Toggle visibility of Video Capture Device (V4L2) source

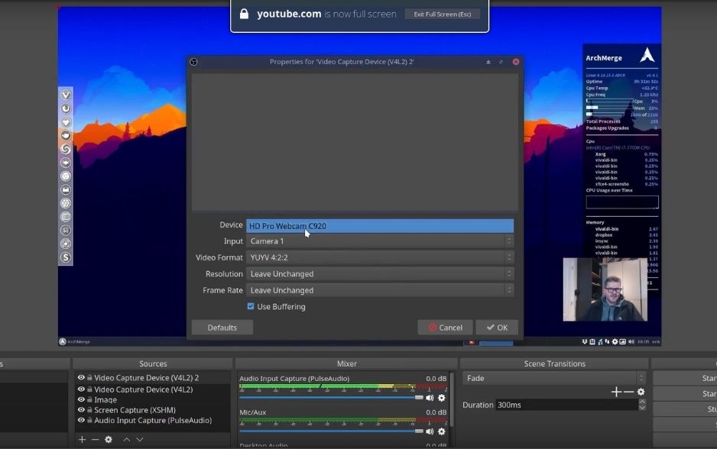[x=81, y=389]
